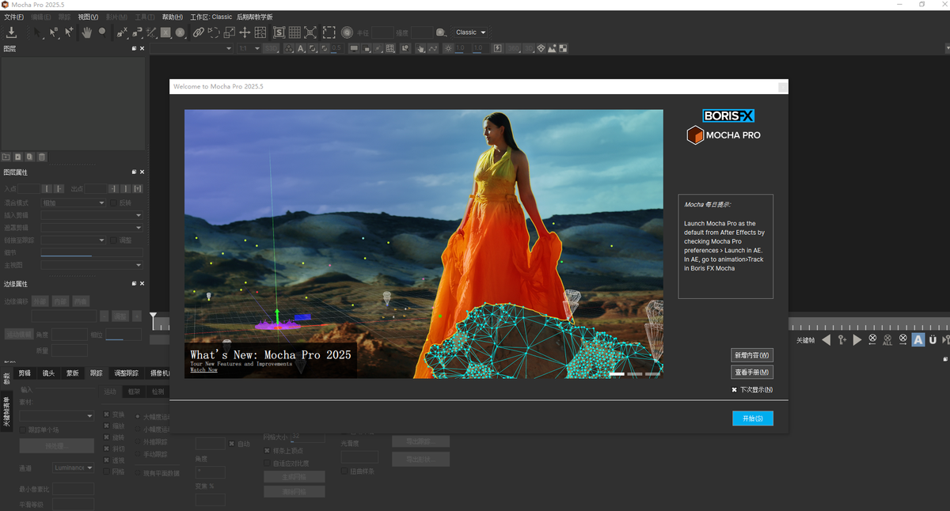The image size is (950, 511).
Task: Toggle the 自动 checkbox
Action: click(231, 444)
